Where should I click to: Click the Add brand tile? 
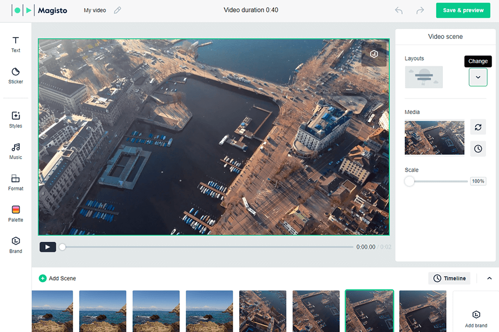click(x=476, y=319)
